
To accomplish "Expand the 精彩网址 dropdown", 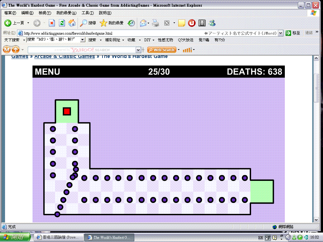I will 123,40.
